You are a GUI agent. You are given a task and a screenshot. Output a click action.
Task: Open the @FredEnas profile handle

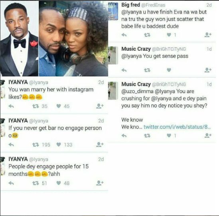coord(153,5)
